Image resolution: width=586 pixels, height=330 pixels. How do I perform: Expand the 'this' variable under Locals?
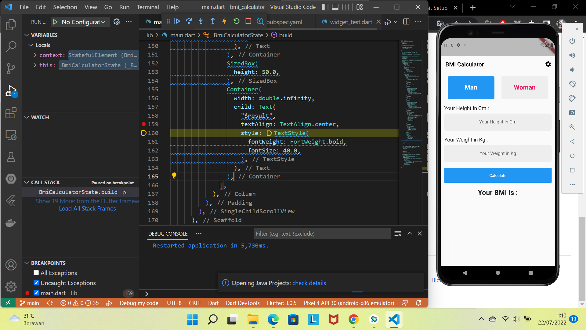pos(34,65)
